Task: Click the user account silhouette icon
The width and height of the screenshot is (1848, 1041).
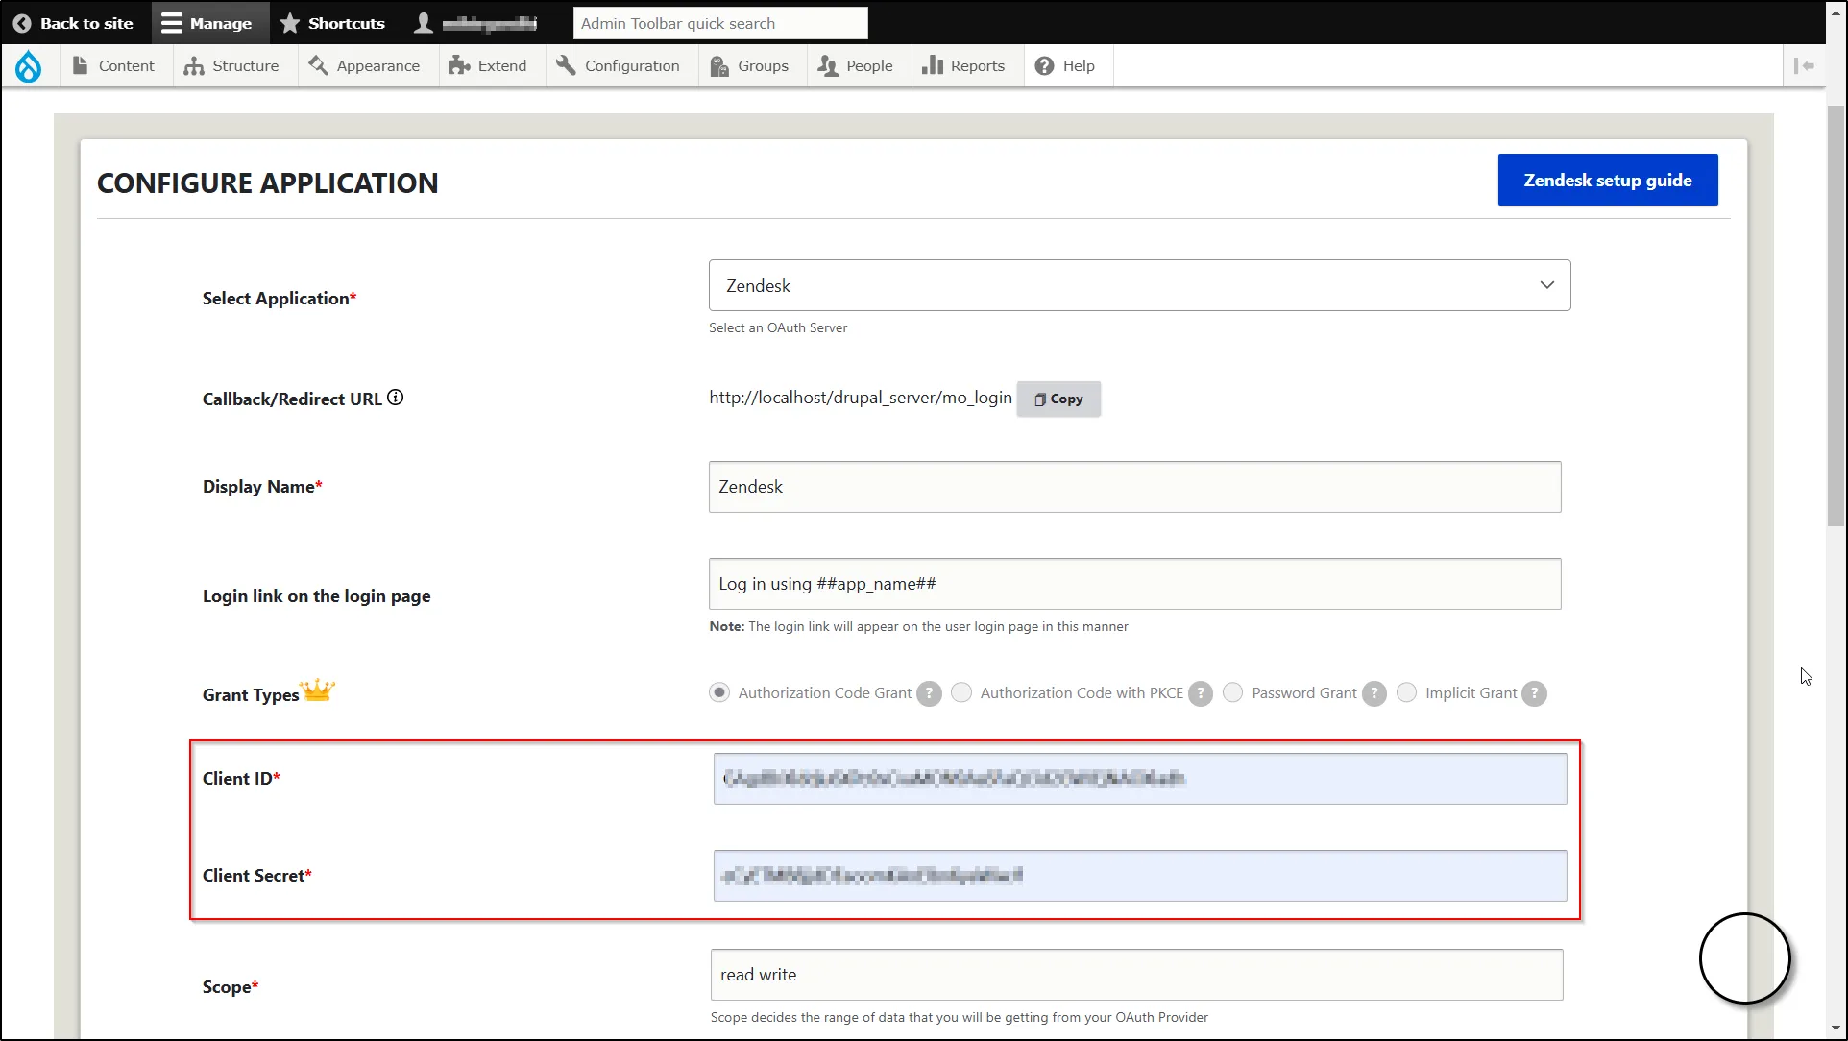Action: [x=424, y=23]
